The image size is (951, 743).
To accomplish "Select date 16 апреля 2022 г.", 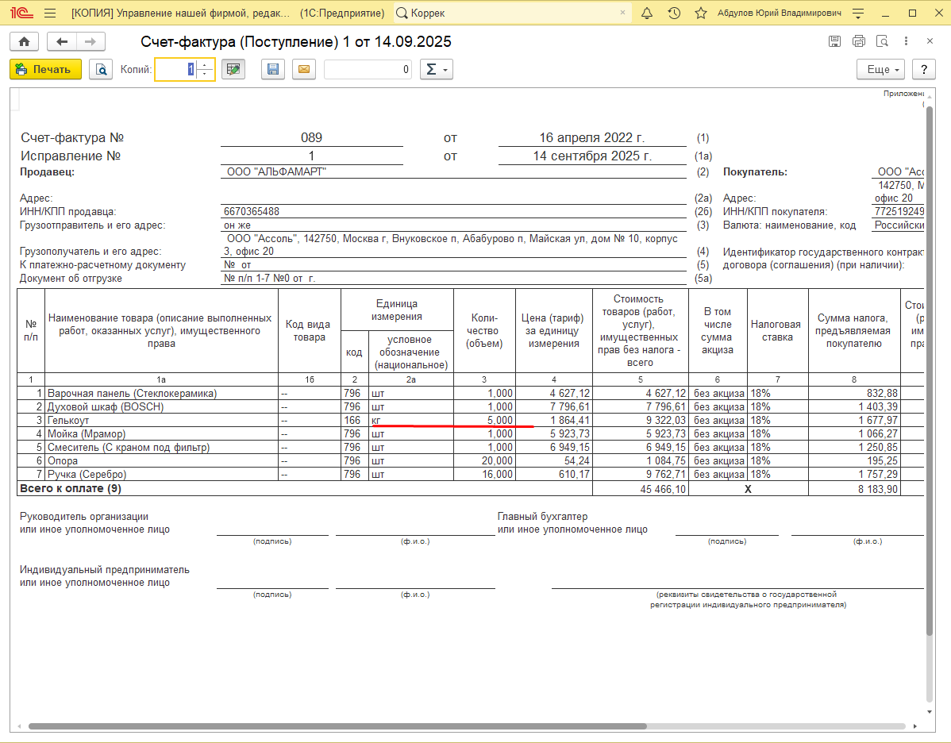I will (x=592, y=137).
